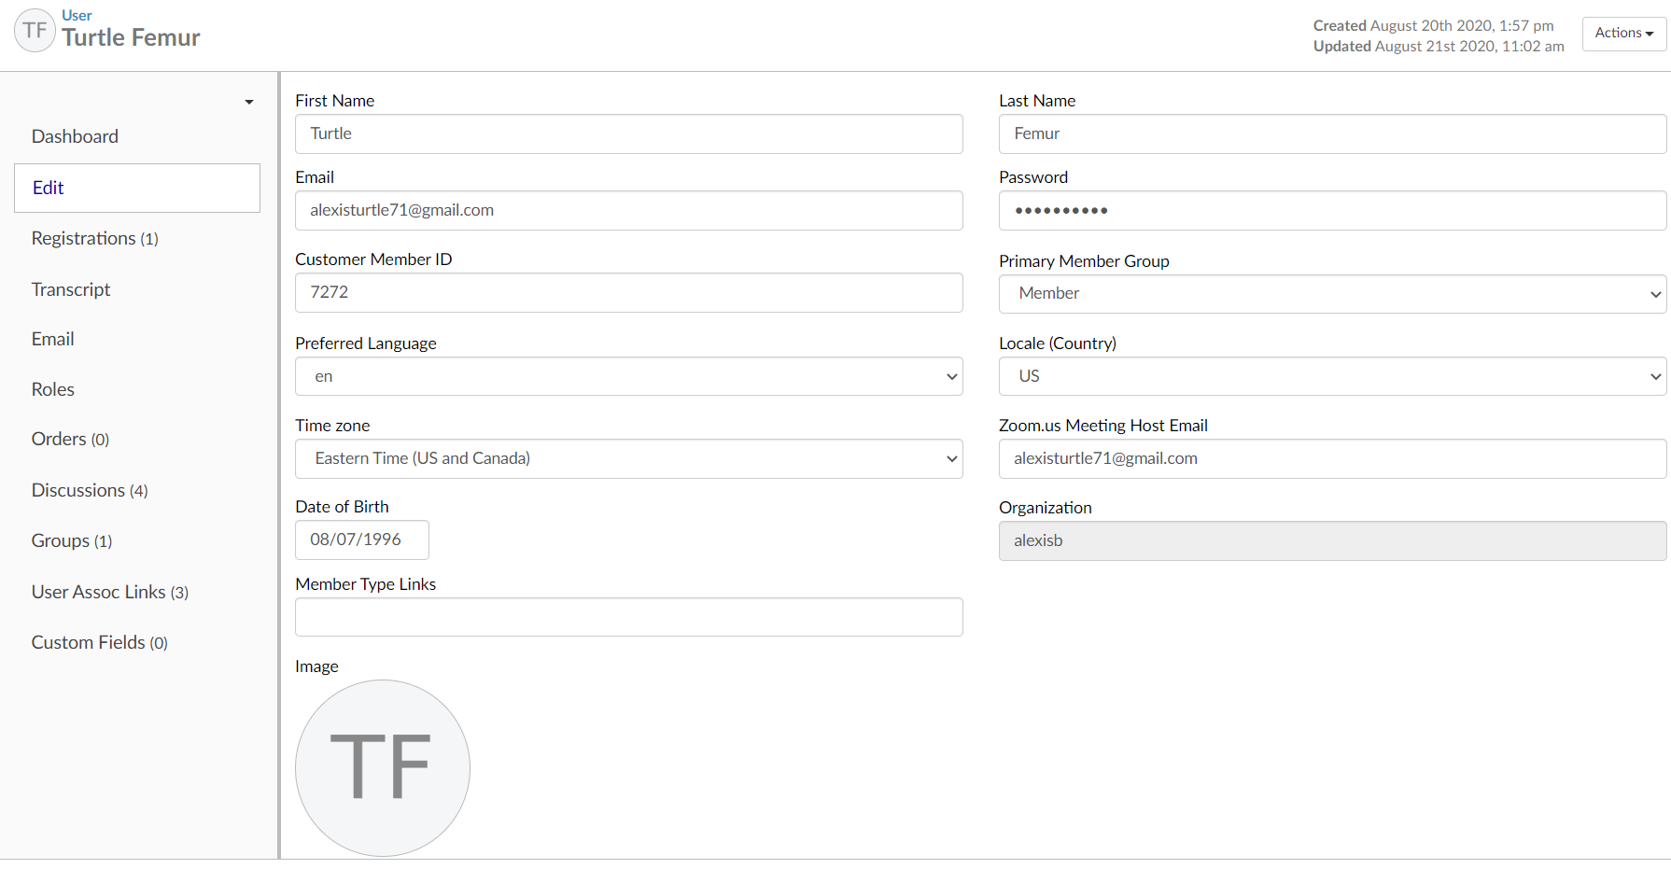
Task: Click the Date of Birth field
Action: click(x=362, y=540)
